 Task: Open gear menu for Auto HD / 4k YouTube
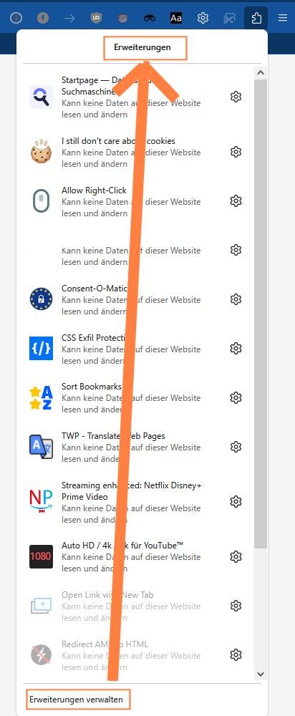(x=236, y=556)
